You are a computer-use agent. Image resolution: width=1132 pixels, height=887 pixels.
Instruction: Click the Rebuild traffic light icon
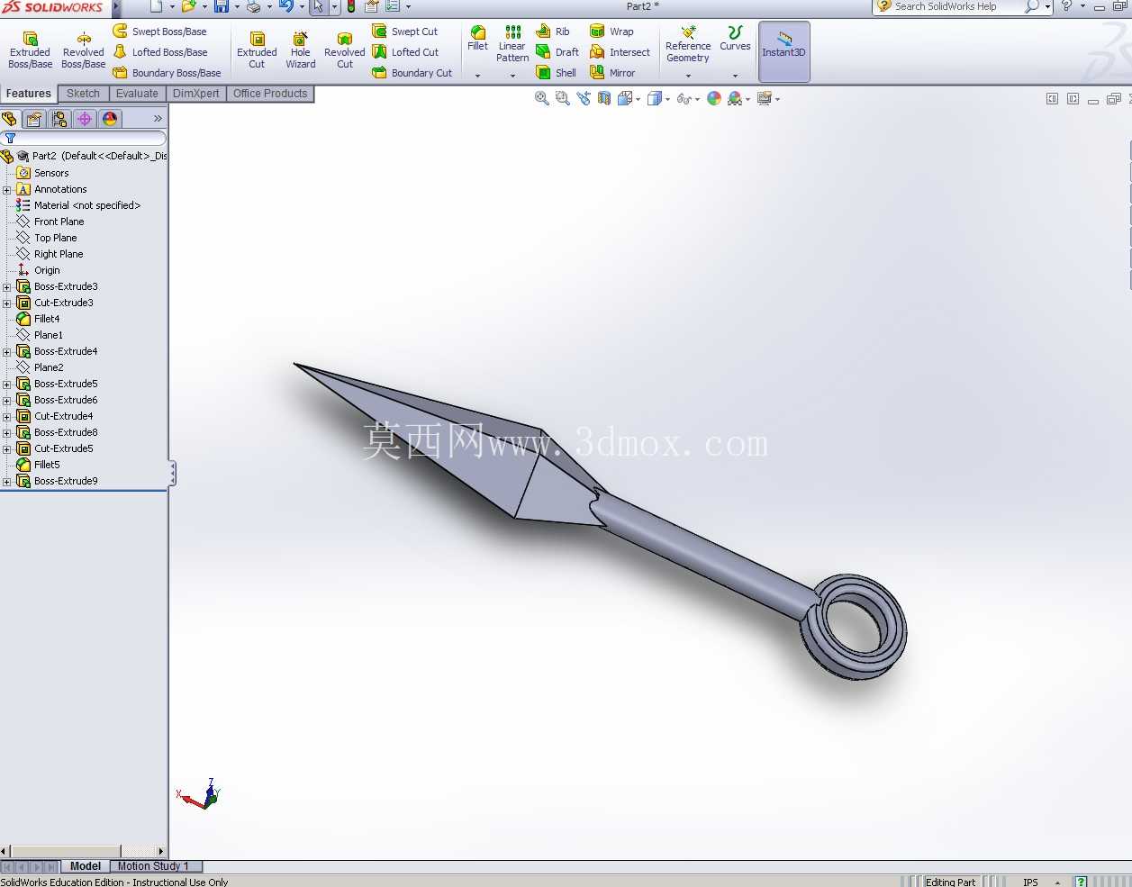(x=351, y=6)
